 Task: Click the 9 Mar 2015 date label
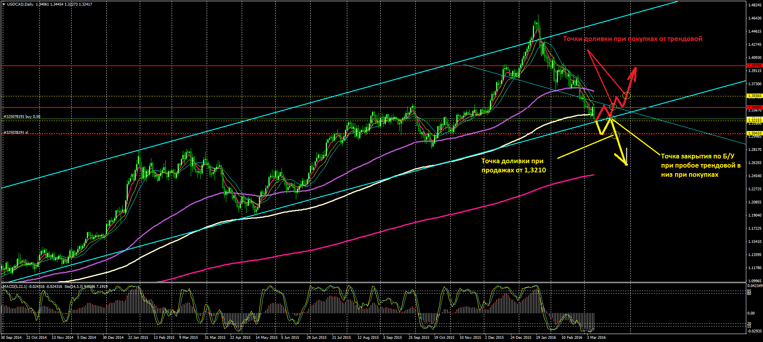click(x=189, y=338)
